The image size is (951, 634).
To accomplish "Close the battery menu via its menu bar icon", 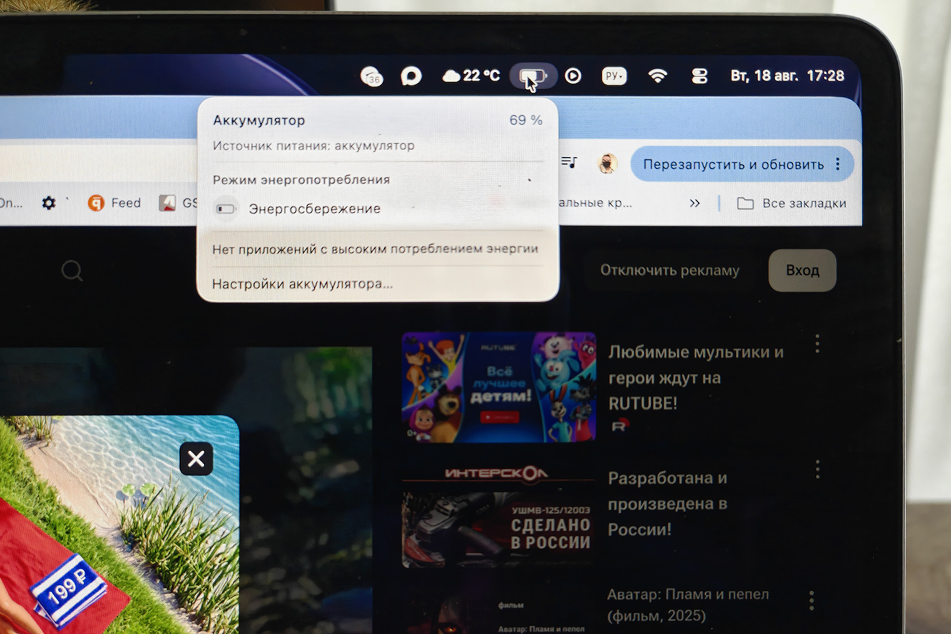I will 533,76.
